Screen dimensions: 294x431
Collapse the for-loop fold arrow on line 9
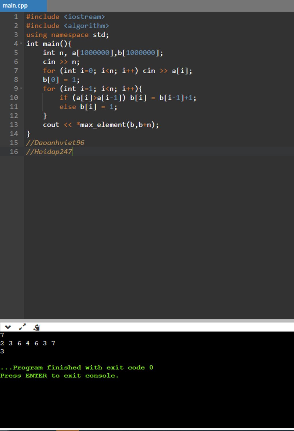coord(21,88)
